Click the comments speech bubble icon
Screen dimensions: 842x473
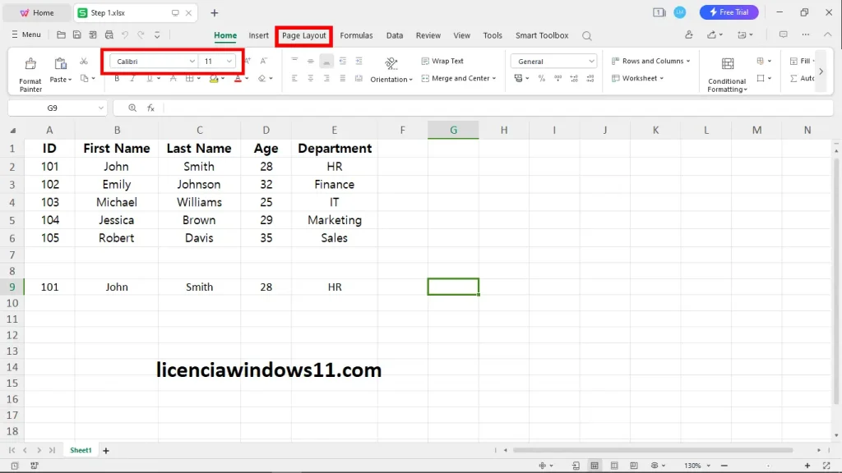point(784,34)
